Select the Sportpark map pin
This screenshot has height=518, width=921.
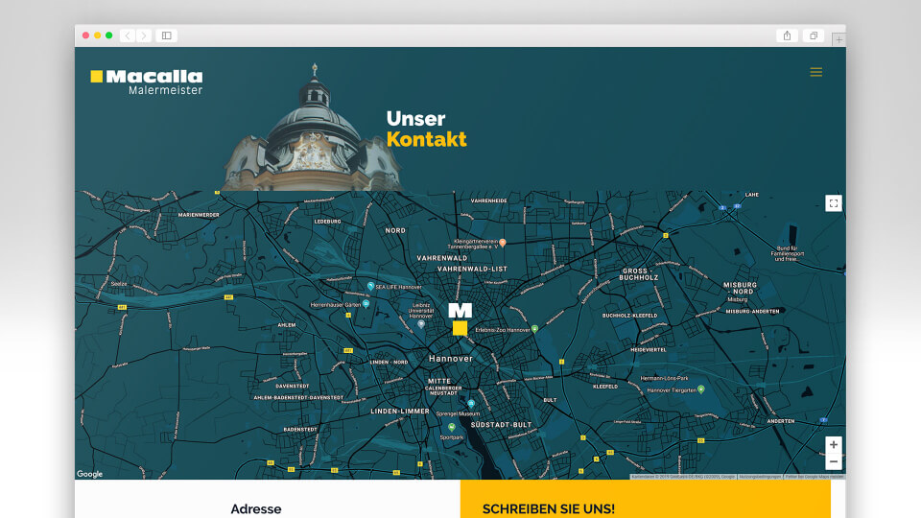(452, 428)
